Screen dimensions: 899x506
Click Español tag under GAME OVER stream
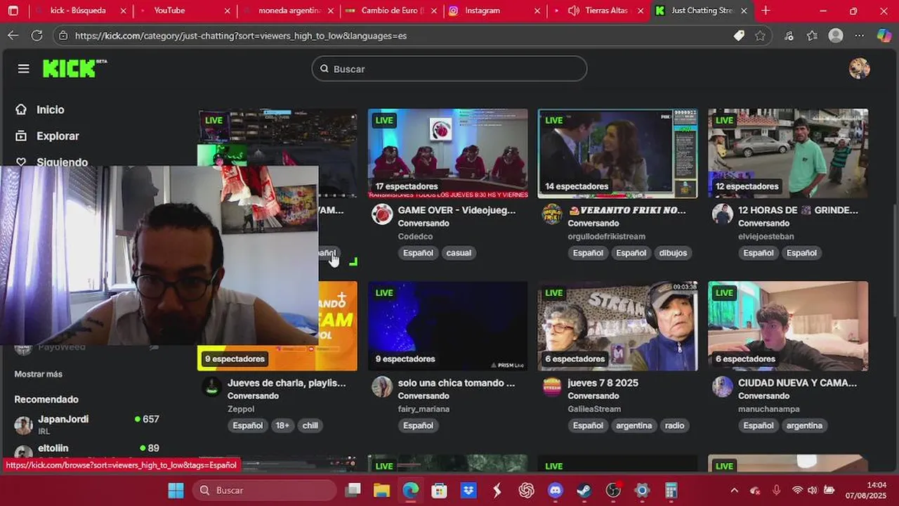[x=418, y=253]
